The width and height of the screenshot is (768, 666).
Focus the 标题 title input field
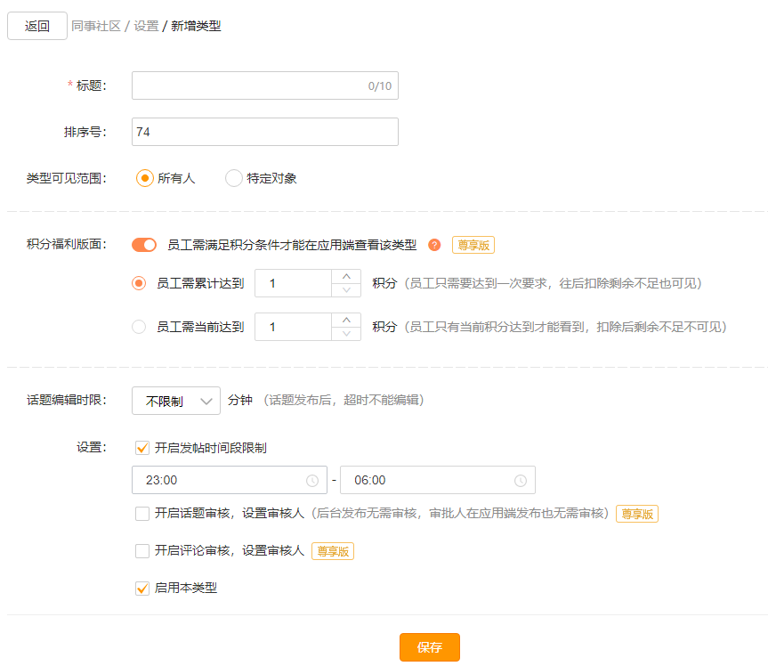(265, 85)
